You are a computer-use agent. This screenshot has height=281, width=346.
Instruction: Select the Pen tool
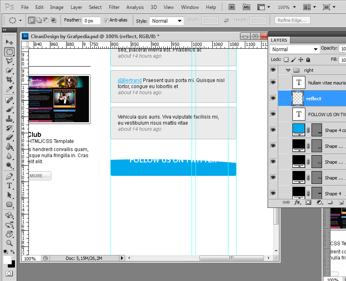click(9, 176)
